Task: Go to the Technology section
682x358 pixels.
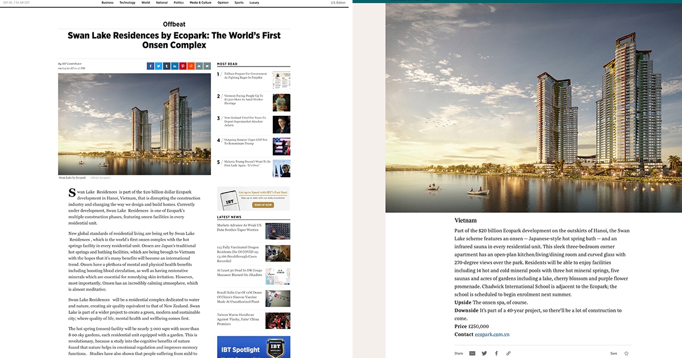Action: pyautogui.click(x=127, y=3)
